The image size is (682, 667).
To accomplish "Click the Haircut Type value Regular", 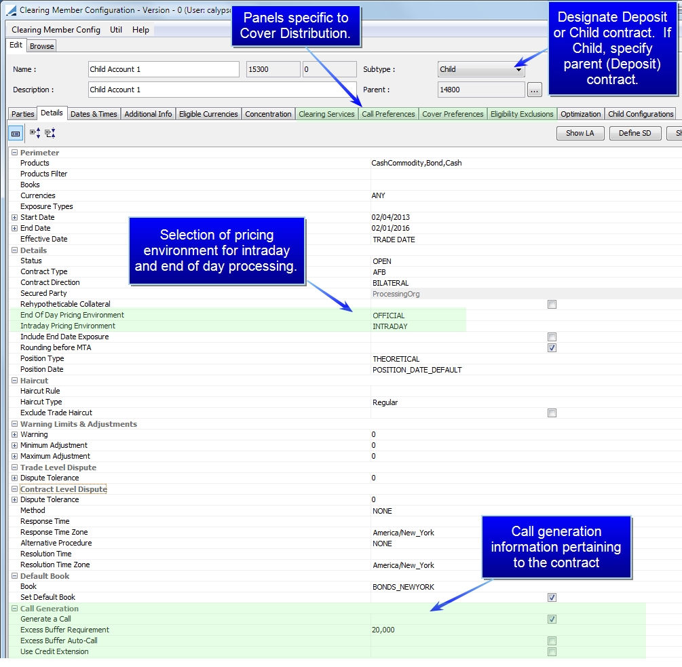I will pyautogui.click(x=385, y=402).
